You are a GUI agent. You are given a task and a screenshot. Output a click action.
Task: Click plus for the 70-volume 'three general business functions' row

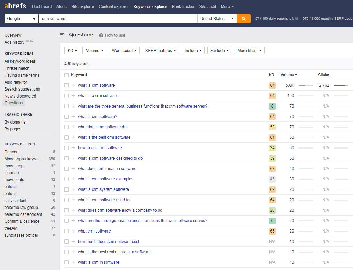pos(73,106)
